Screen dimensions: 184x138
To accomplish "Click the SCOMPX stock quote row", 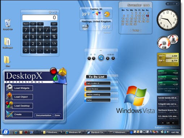I will [x=168, y=78].
